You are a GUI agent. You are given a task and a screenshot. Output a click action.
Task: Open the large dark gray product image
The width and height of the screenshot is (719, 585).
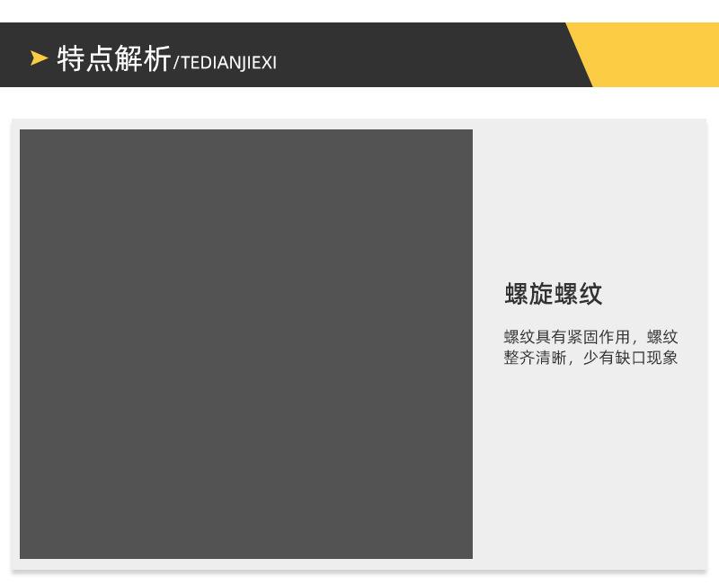point(246,343)
